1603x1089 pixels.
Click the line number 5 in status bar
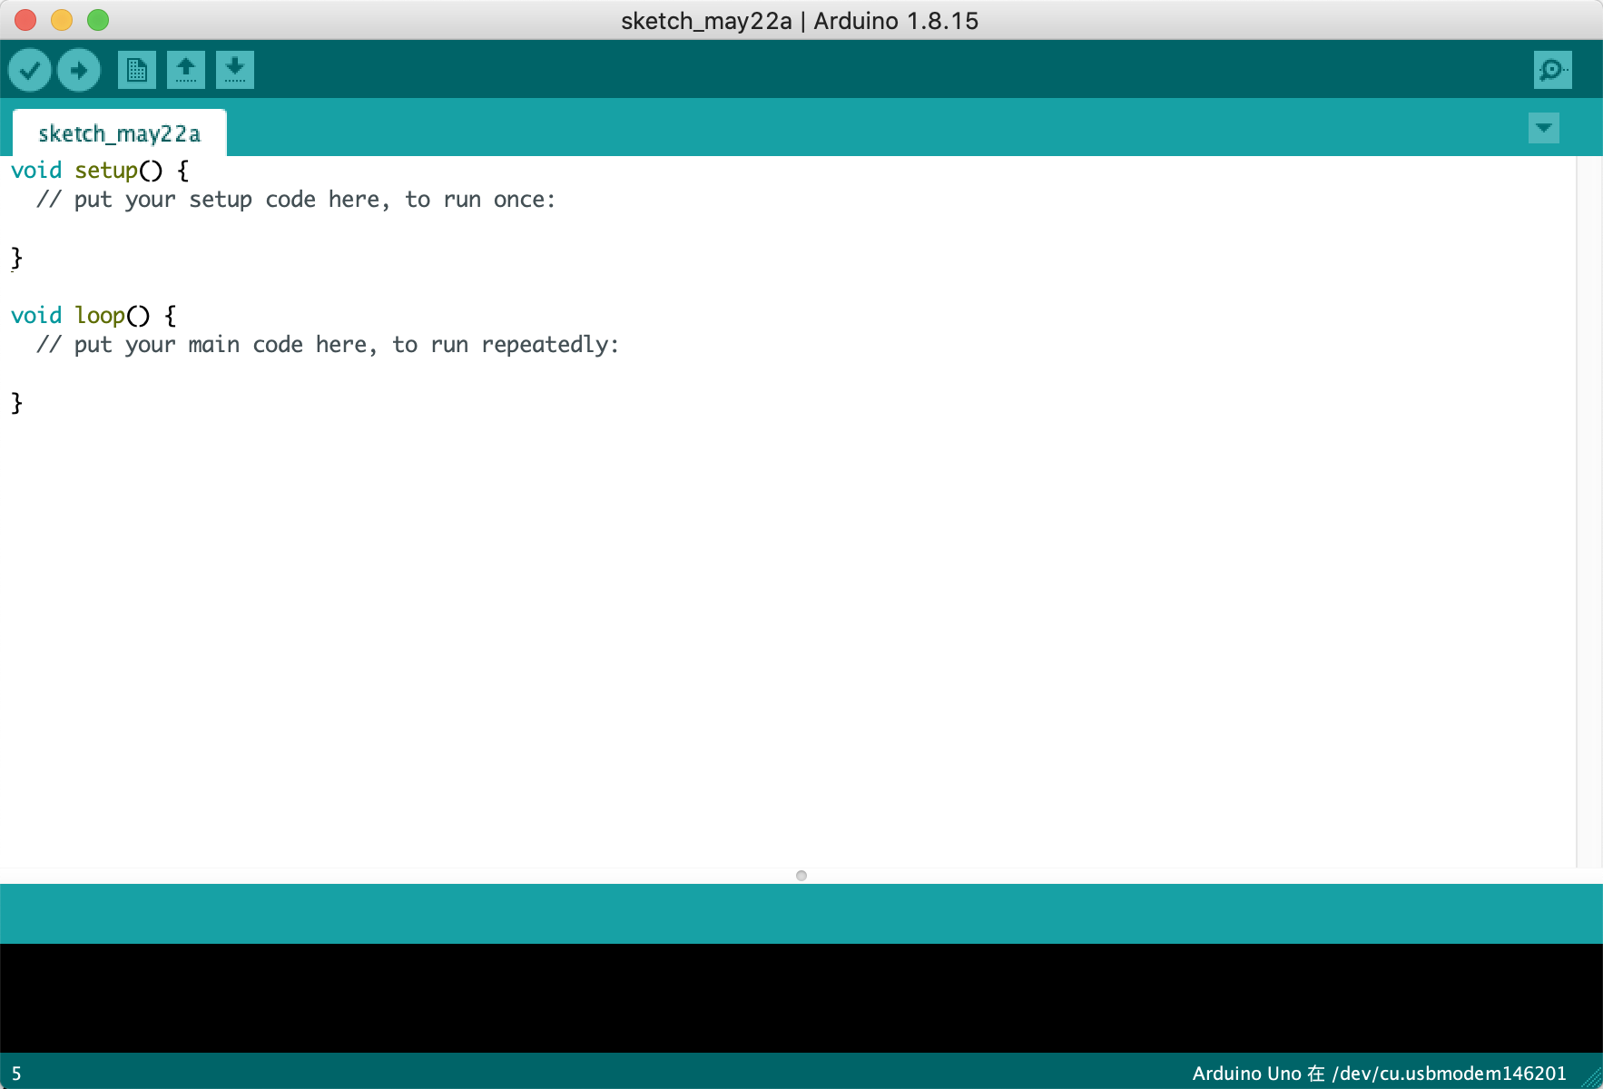16,1074
